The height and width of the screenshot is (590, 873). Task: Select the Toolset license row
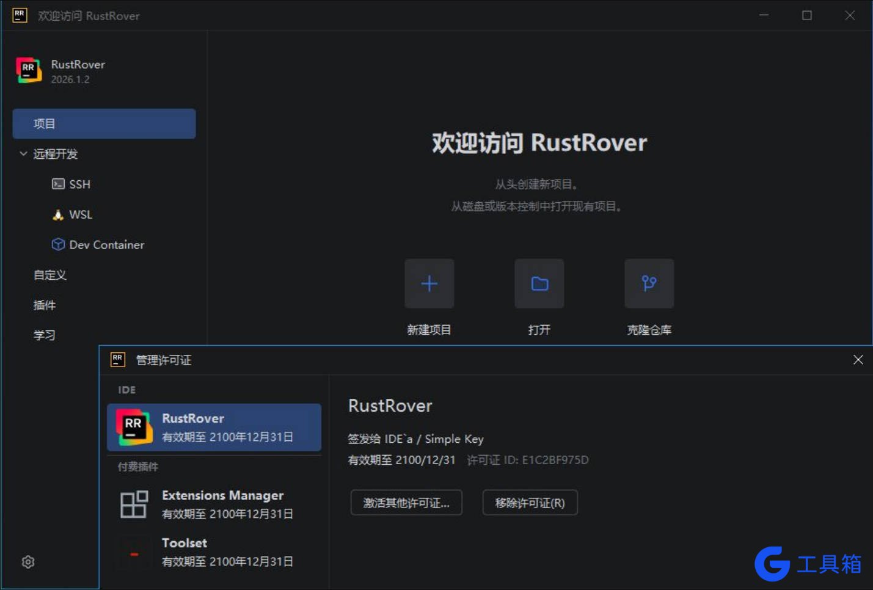coord(214,553)
